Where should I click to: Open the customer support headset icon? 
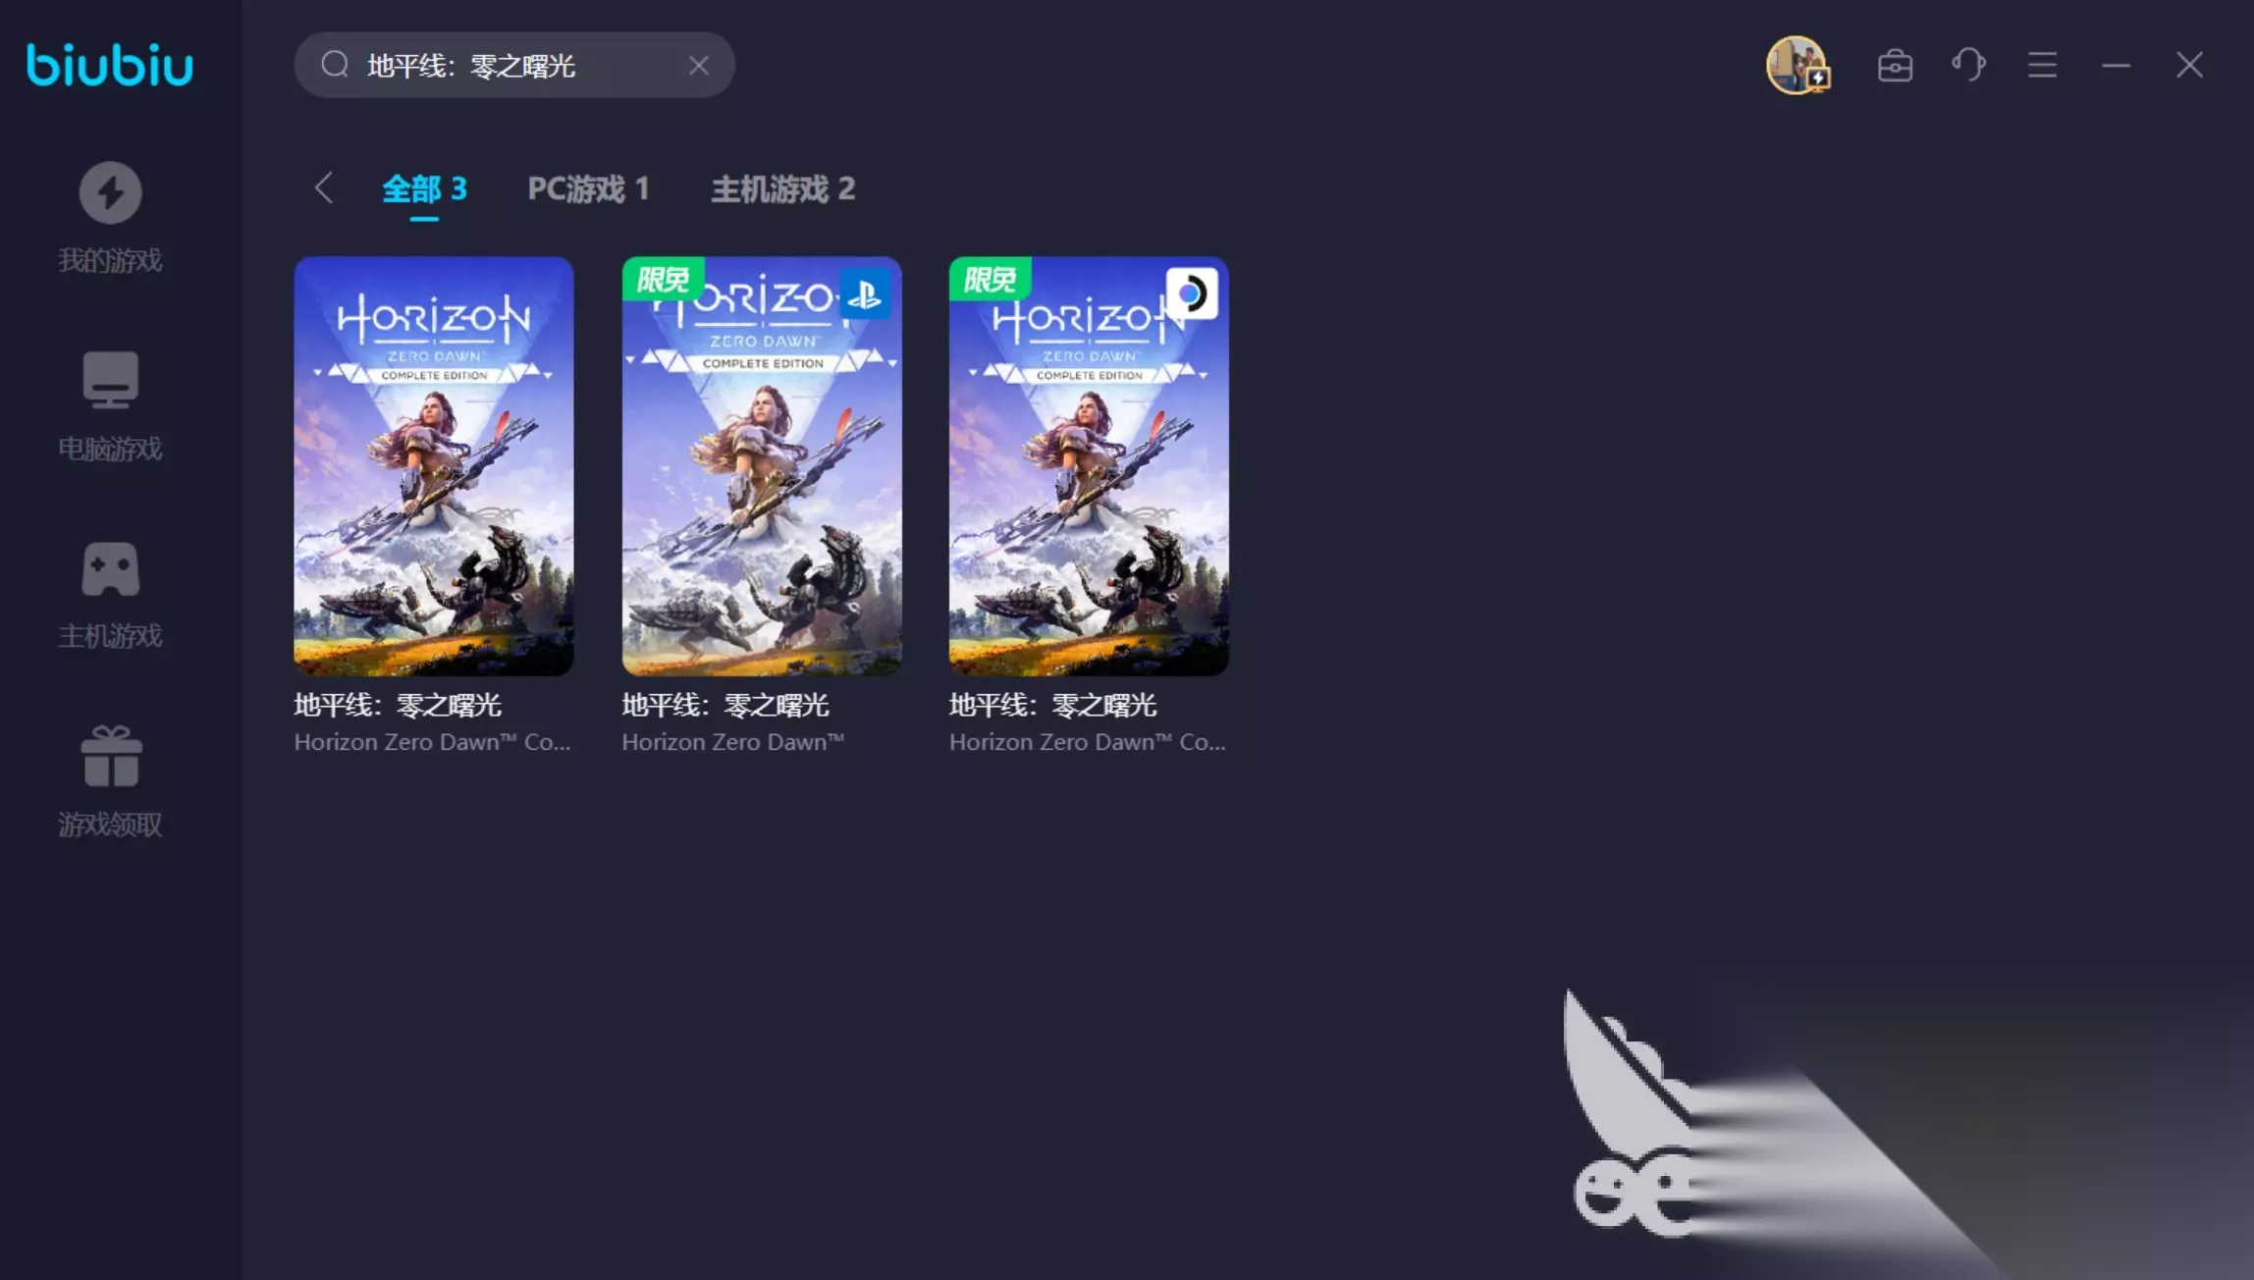pos(1968,65)
